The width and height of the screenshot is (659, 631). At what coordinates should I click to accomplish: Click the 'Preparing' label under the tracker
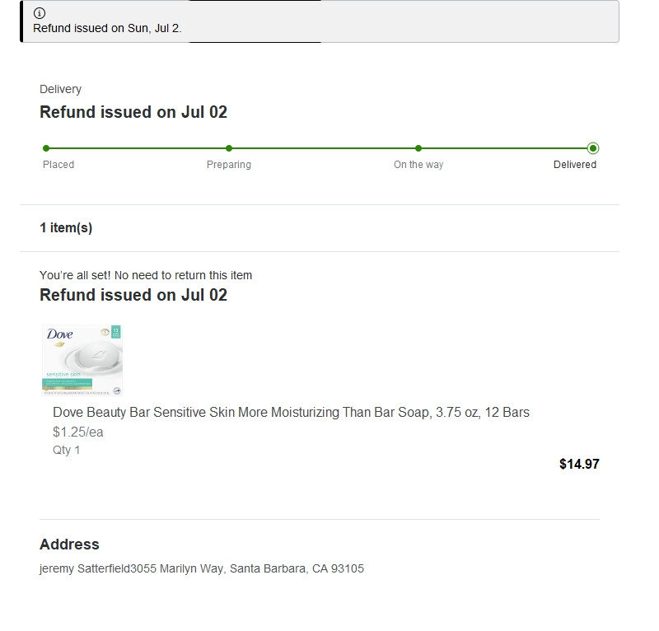coord(229,165)
